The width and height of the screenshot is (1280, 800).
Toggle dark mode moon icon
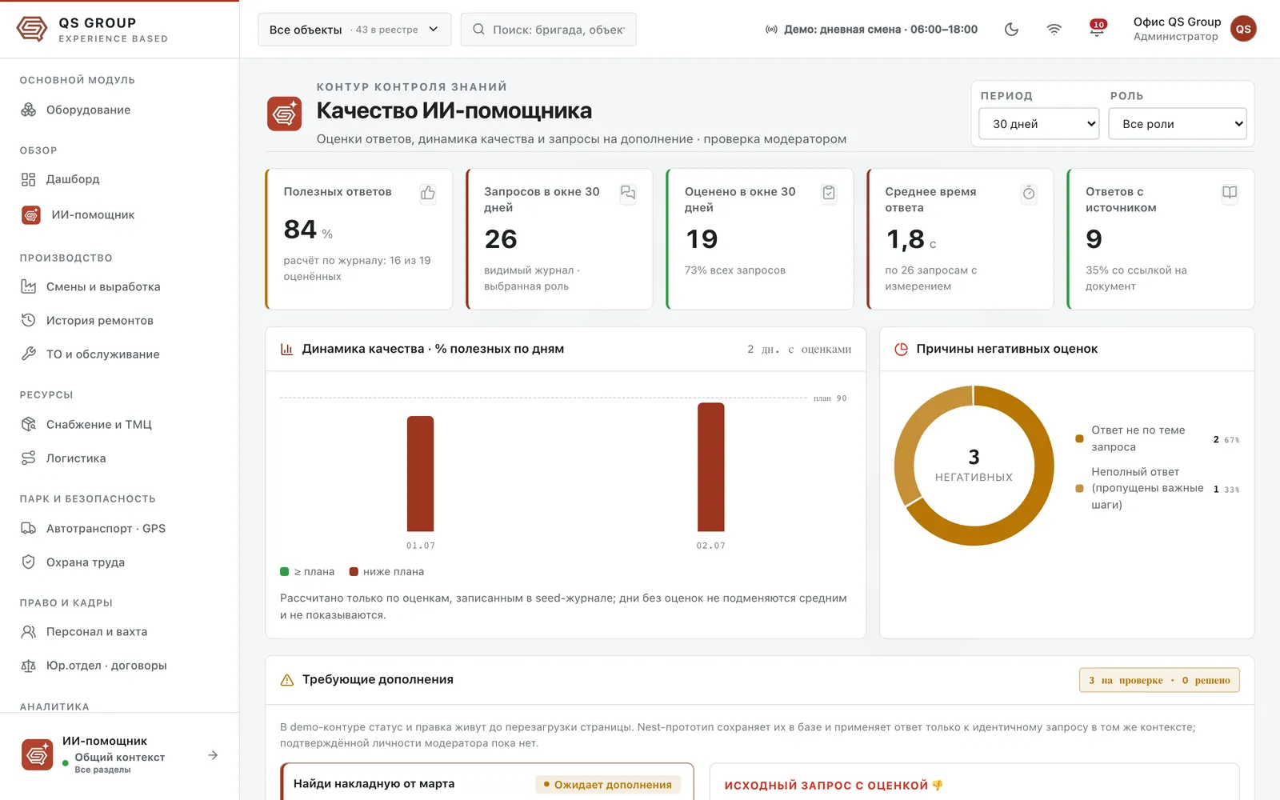click(x=1011, y=30)
